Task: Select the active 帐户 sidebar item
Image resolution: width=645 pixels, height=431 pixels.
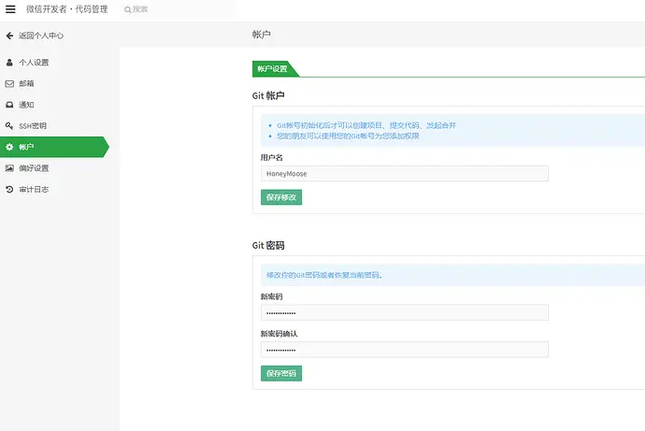Action: [54, 147]
